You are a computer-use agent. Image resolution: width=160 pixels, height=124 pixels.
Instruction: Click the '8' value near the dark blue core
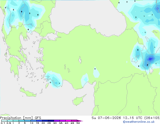point(147,65)
